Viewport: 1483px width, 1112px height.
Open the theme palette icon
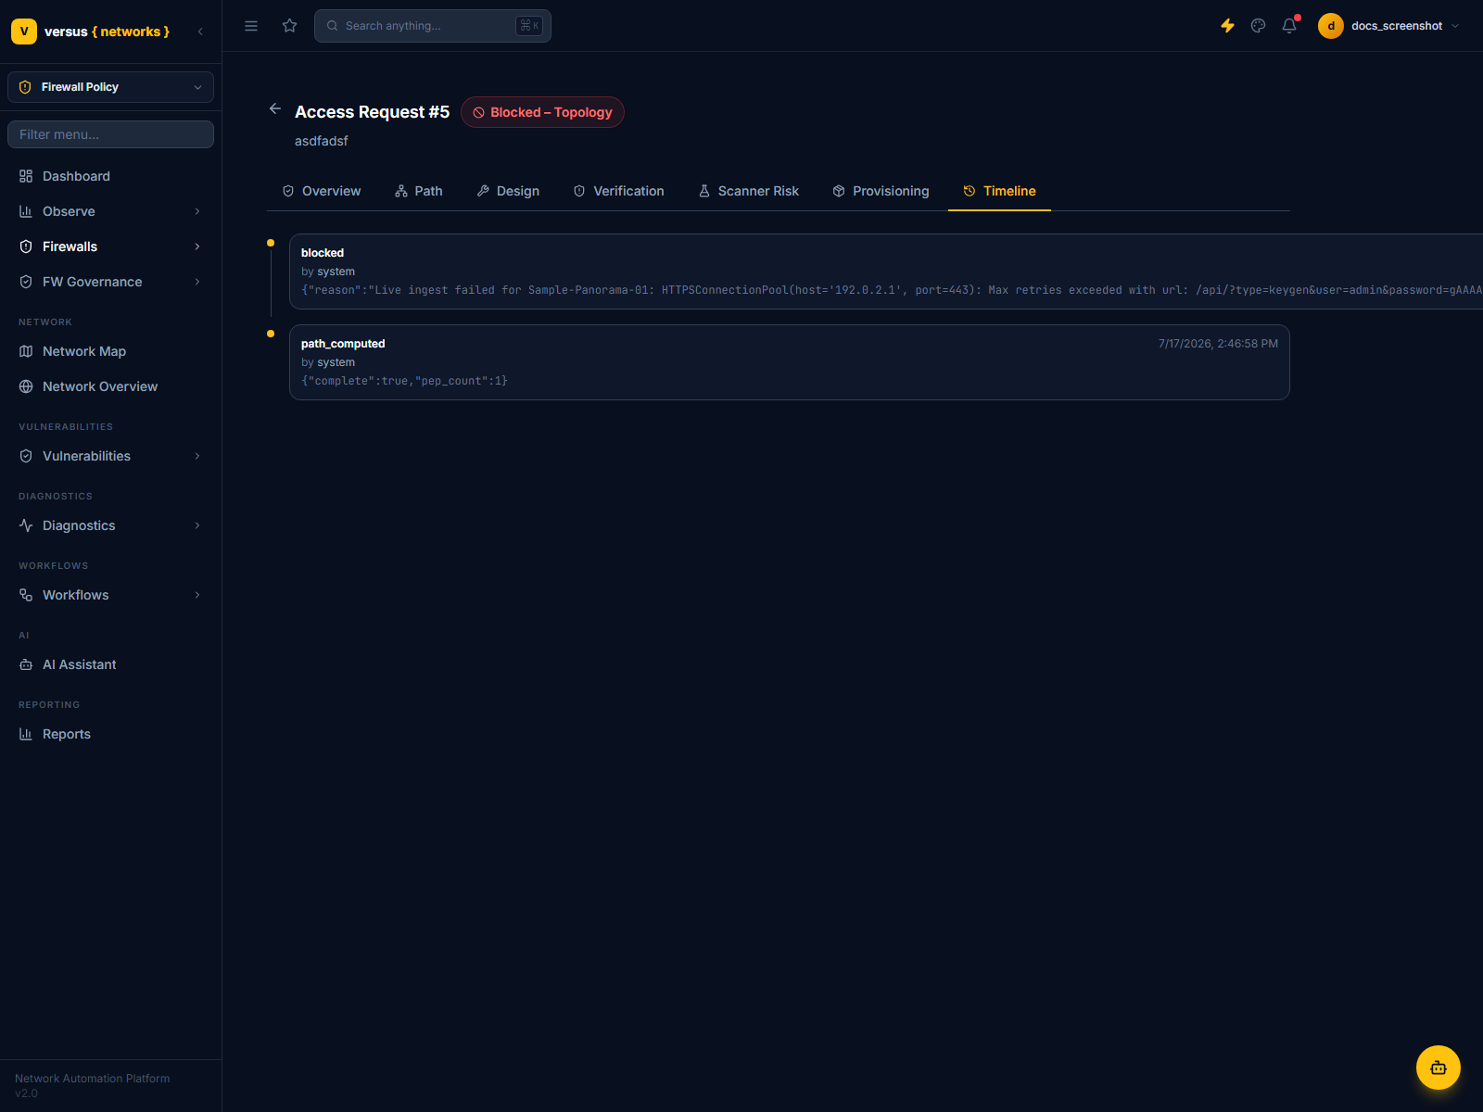[x=1258, y=26]
